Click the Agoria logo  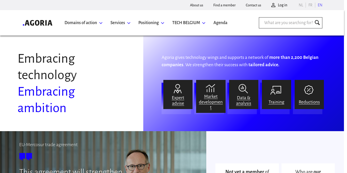point(38,23)
